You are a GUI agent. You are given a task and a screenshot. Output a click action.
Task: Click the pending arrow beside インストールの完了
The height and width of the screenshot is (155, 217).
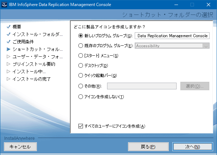pyautogui.click(x=9, y=79)
